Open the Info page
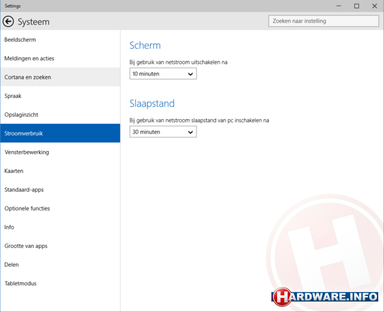The width and height of the screenshot is (384, 312). [x=9, y=227]
